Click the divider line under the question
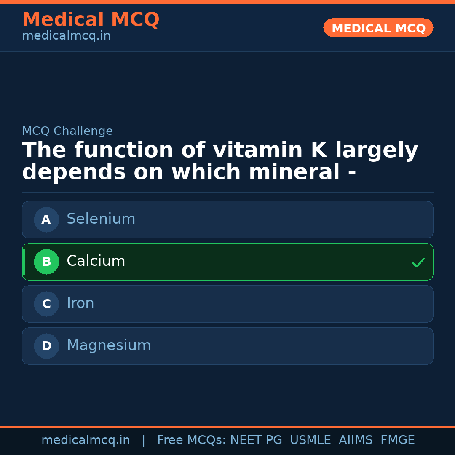Screen dimensions: 455x455 click(227, 192)
